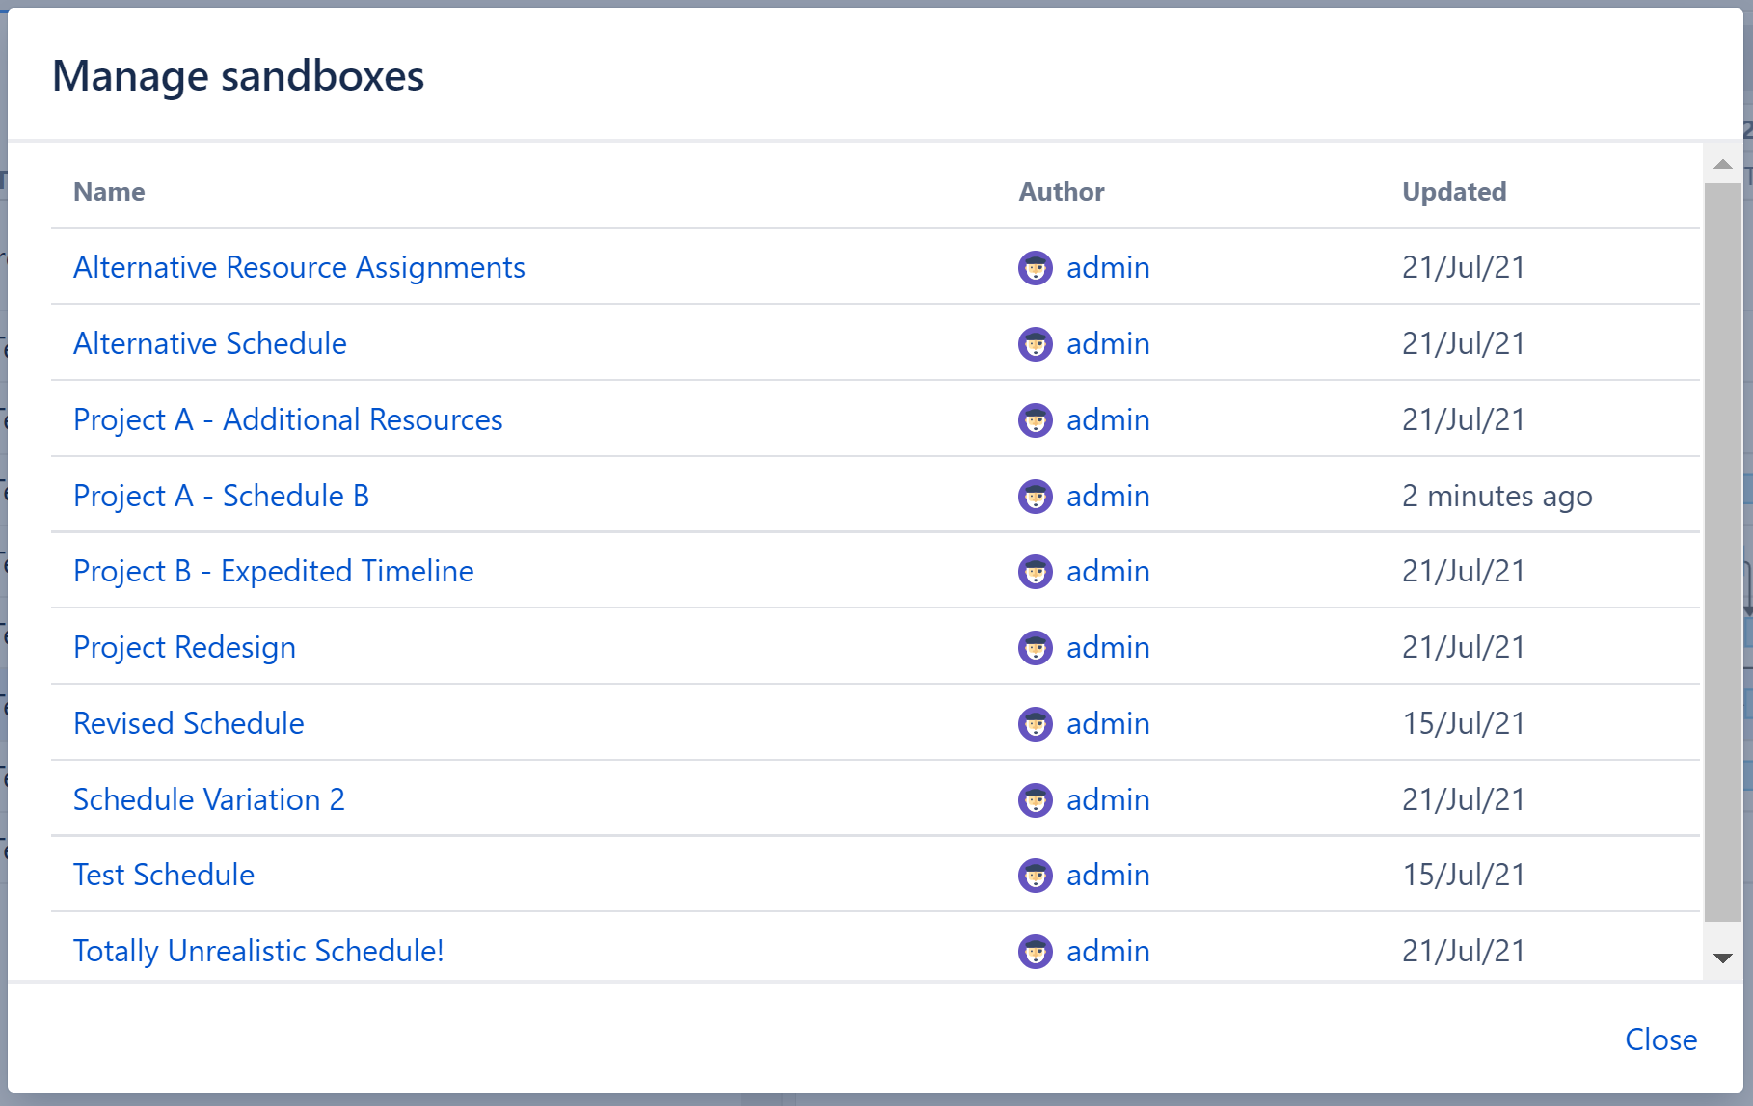Open the Revised Schedule sandbox

pos(188,723)
